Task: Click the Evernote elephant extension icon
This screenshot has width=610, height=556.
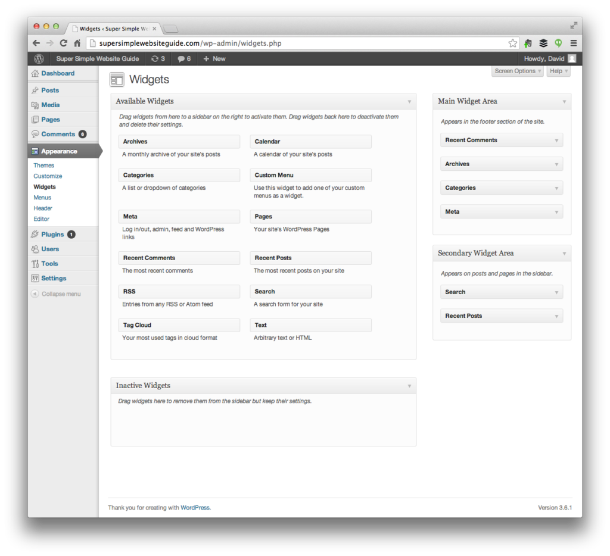Action: coord(528,43)
